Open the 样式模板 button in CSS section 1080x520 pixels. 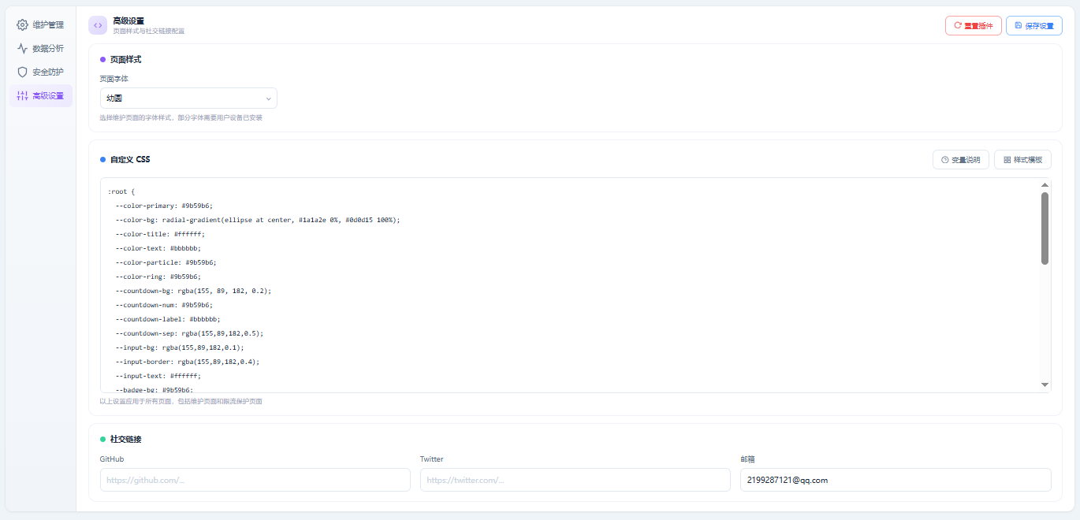[x=1022, y=160]
